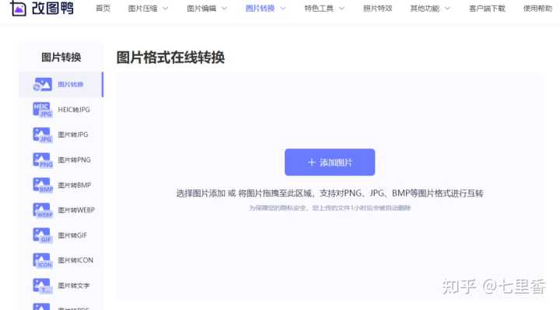Open the 照片特效 menu item
This screenshot has width=560, height=310.
pyautogui.click(x=378, y=9)
